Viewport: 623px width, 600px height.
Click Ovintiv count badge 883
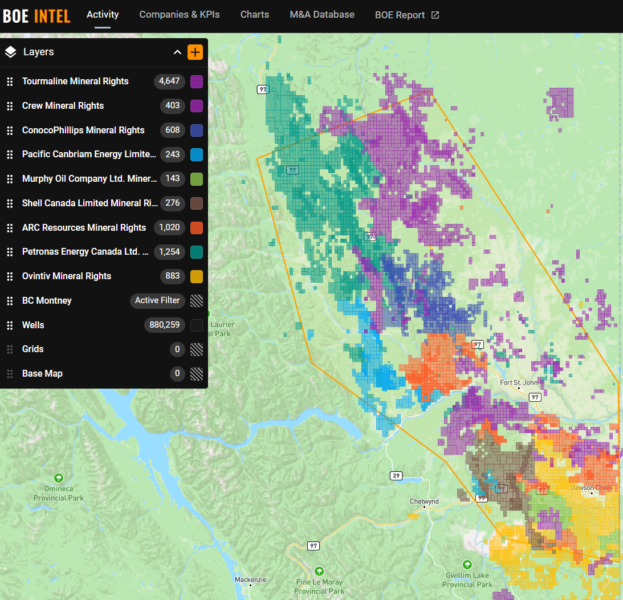[173, 276]
